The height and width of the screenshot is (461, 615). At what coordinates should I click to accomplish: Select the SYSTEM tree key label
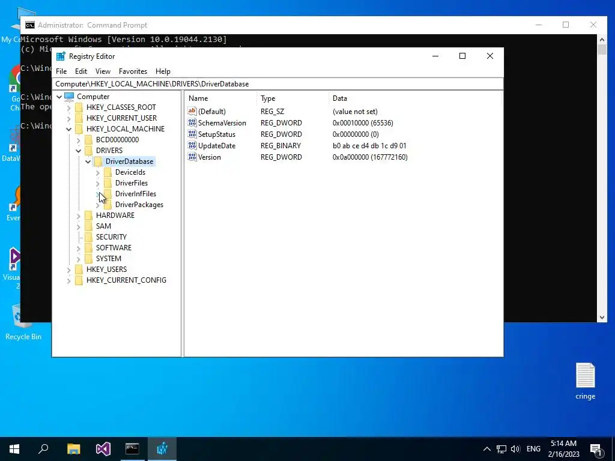(109, 259)
